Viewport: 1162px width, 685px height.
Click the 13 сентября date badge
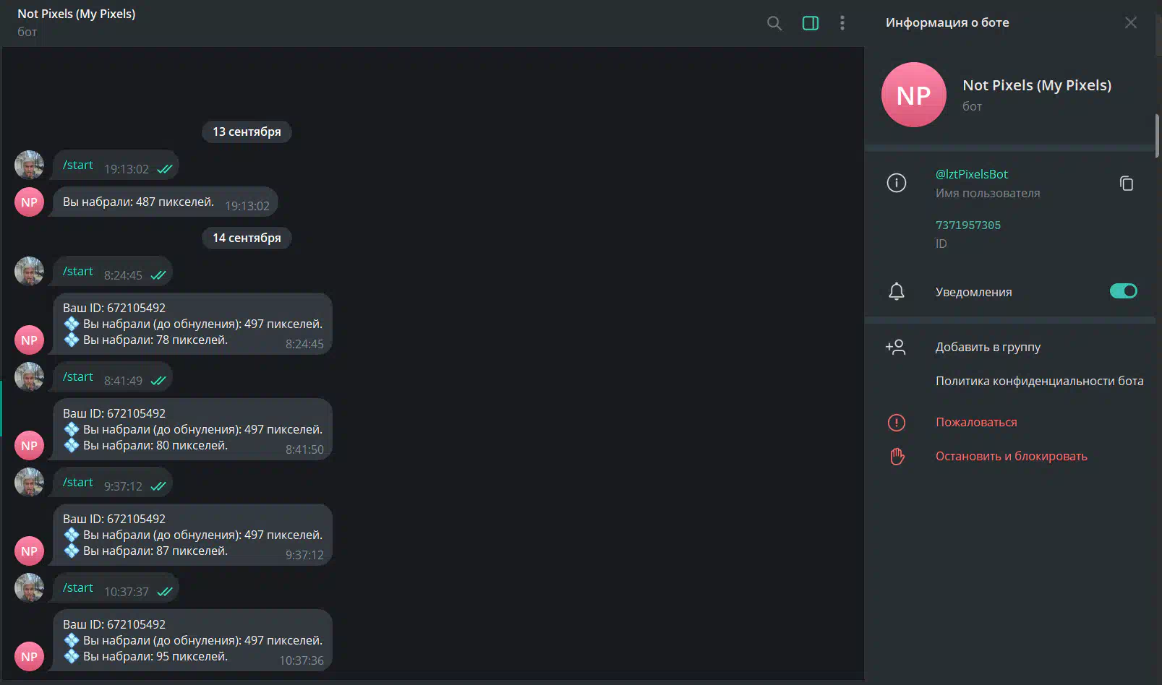(x=247, y=132)
